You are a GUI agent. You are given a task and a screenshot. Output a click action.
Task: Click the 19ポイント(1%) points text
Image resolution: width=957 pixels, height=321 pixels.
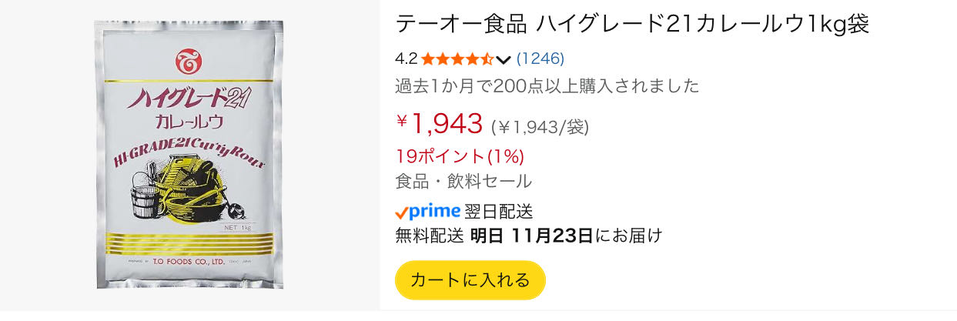(460, 156)
